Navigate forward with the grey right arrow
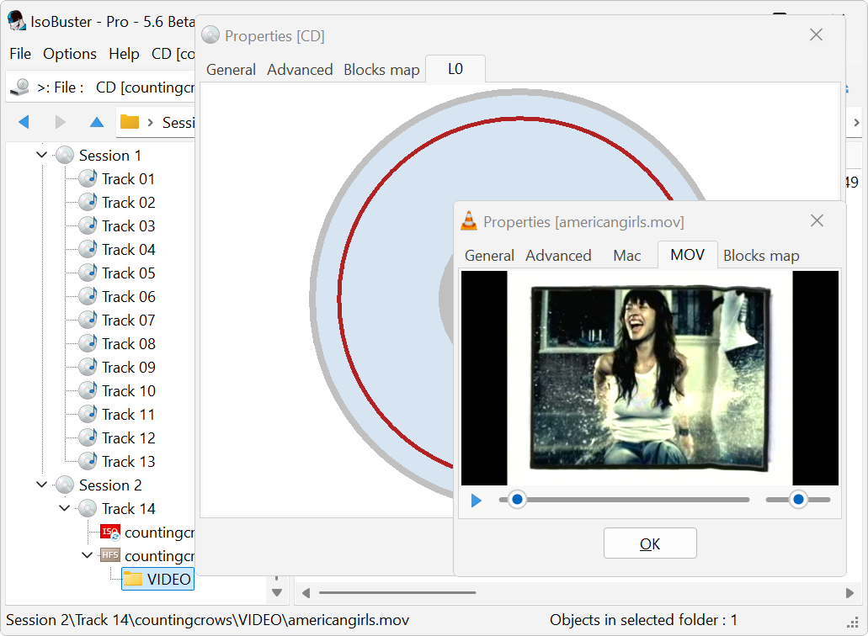The image size is (868, 636). [61, 122]
